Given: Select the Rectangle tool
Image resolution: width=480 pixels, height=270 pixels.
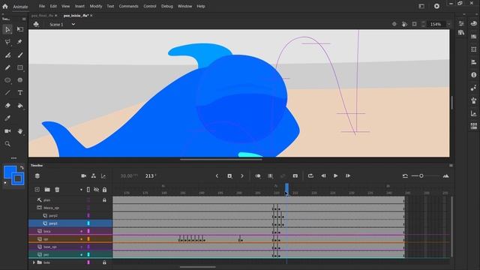Looking at the screenshot, I should coord(20,67).
